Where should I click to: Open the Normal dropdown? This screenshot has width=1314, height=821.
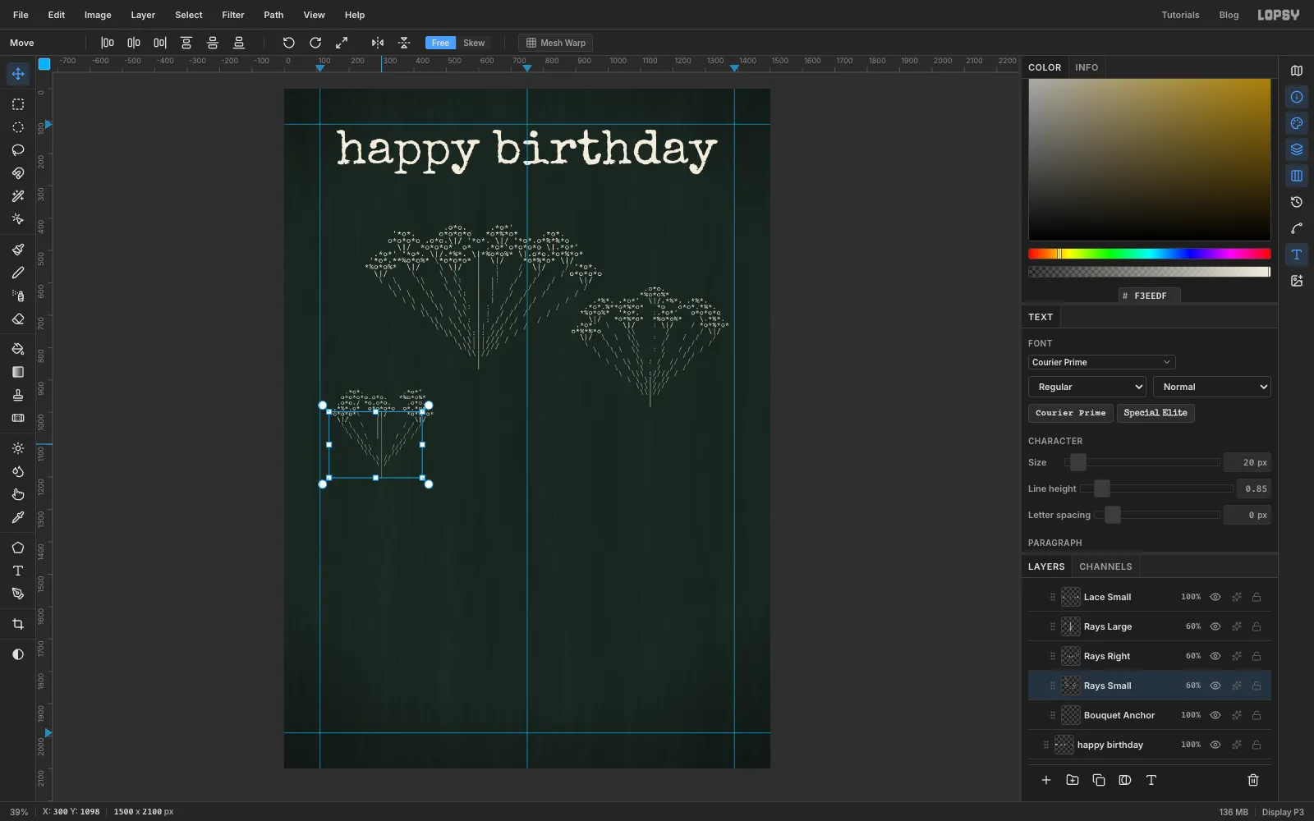click(x=1212, y=387)
